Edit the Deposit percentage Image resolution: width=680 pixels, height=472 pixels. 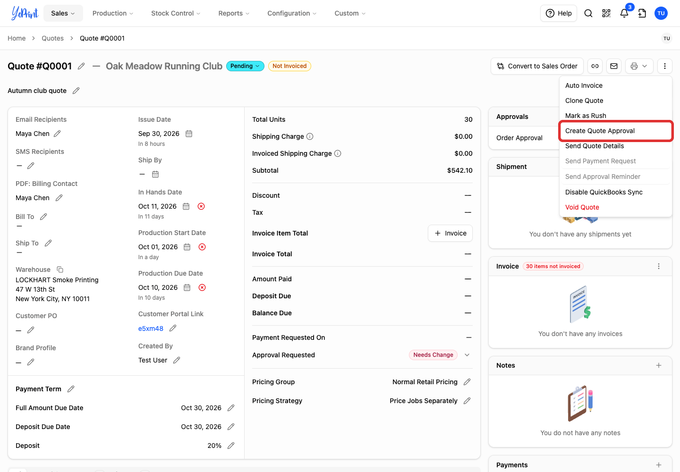pos(231,446)
